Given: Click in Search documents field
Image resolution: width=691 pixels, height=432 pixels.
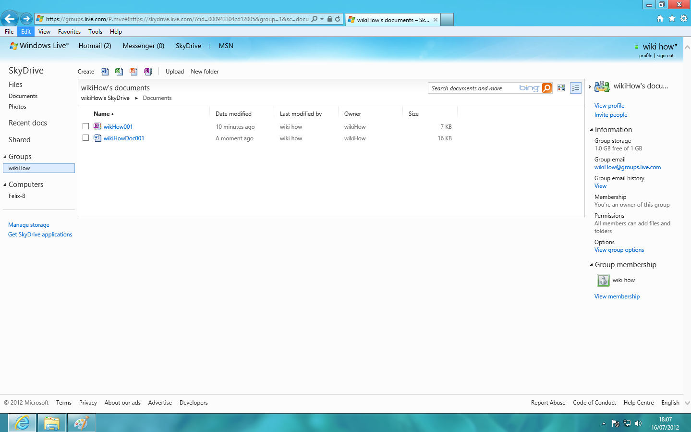Looking at the screenshot, I should (x=473, y=88).
